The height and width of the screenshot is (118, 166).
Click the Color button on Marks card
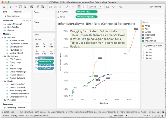37,45
